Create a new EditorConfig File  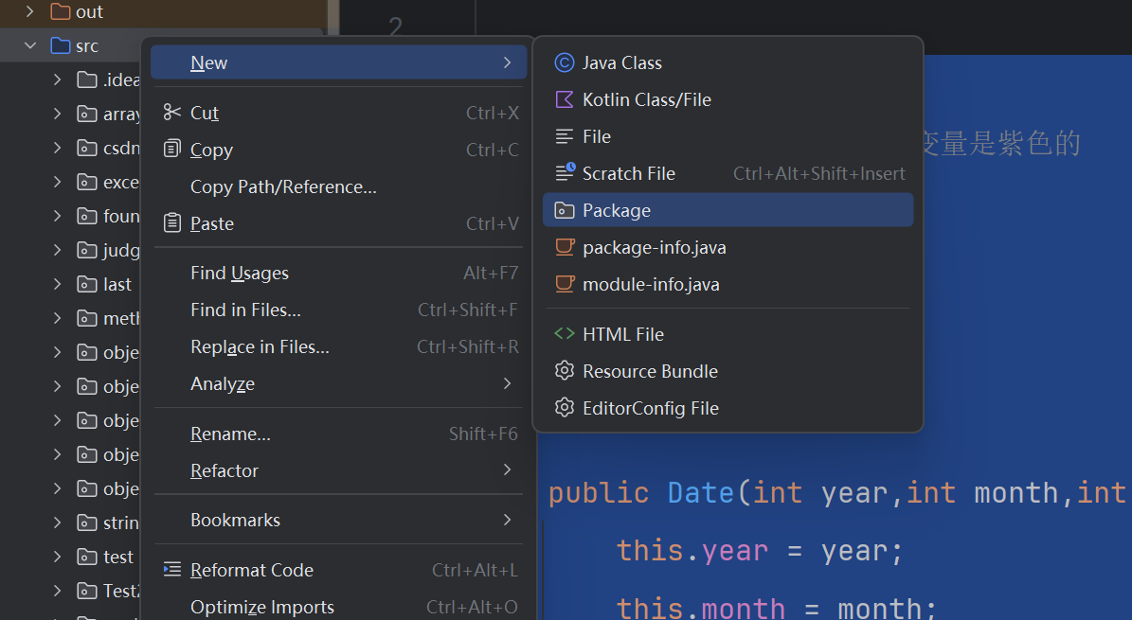click(728, 407)
